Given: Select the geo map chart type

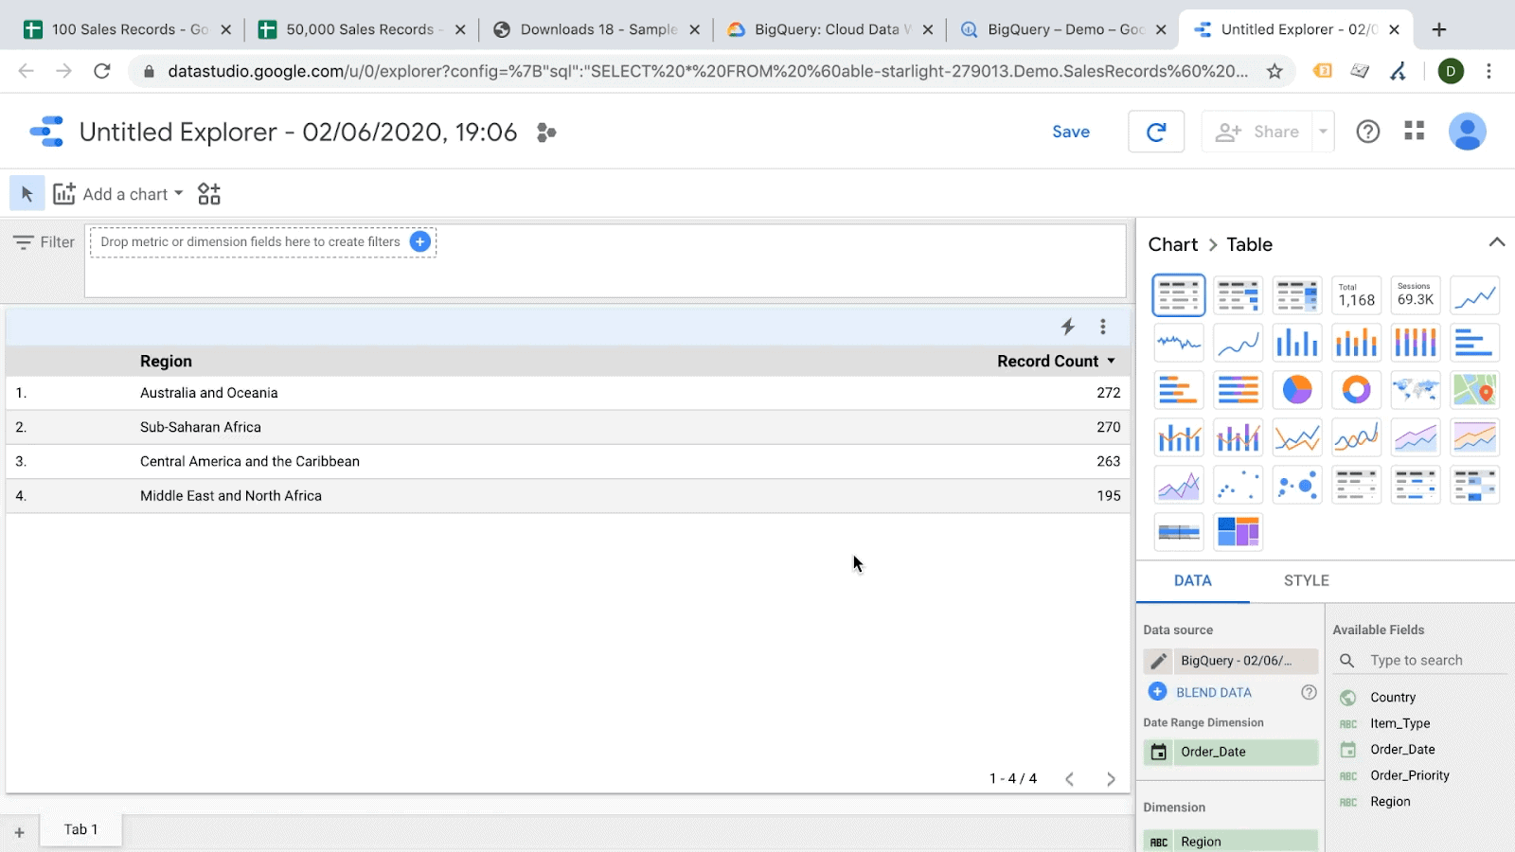Looking at the screenshot, I should tap(1415, 389).
